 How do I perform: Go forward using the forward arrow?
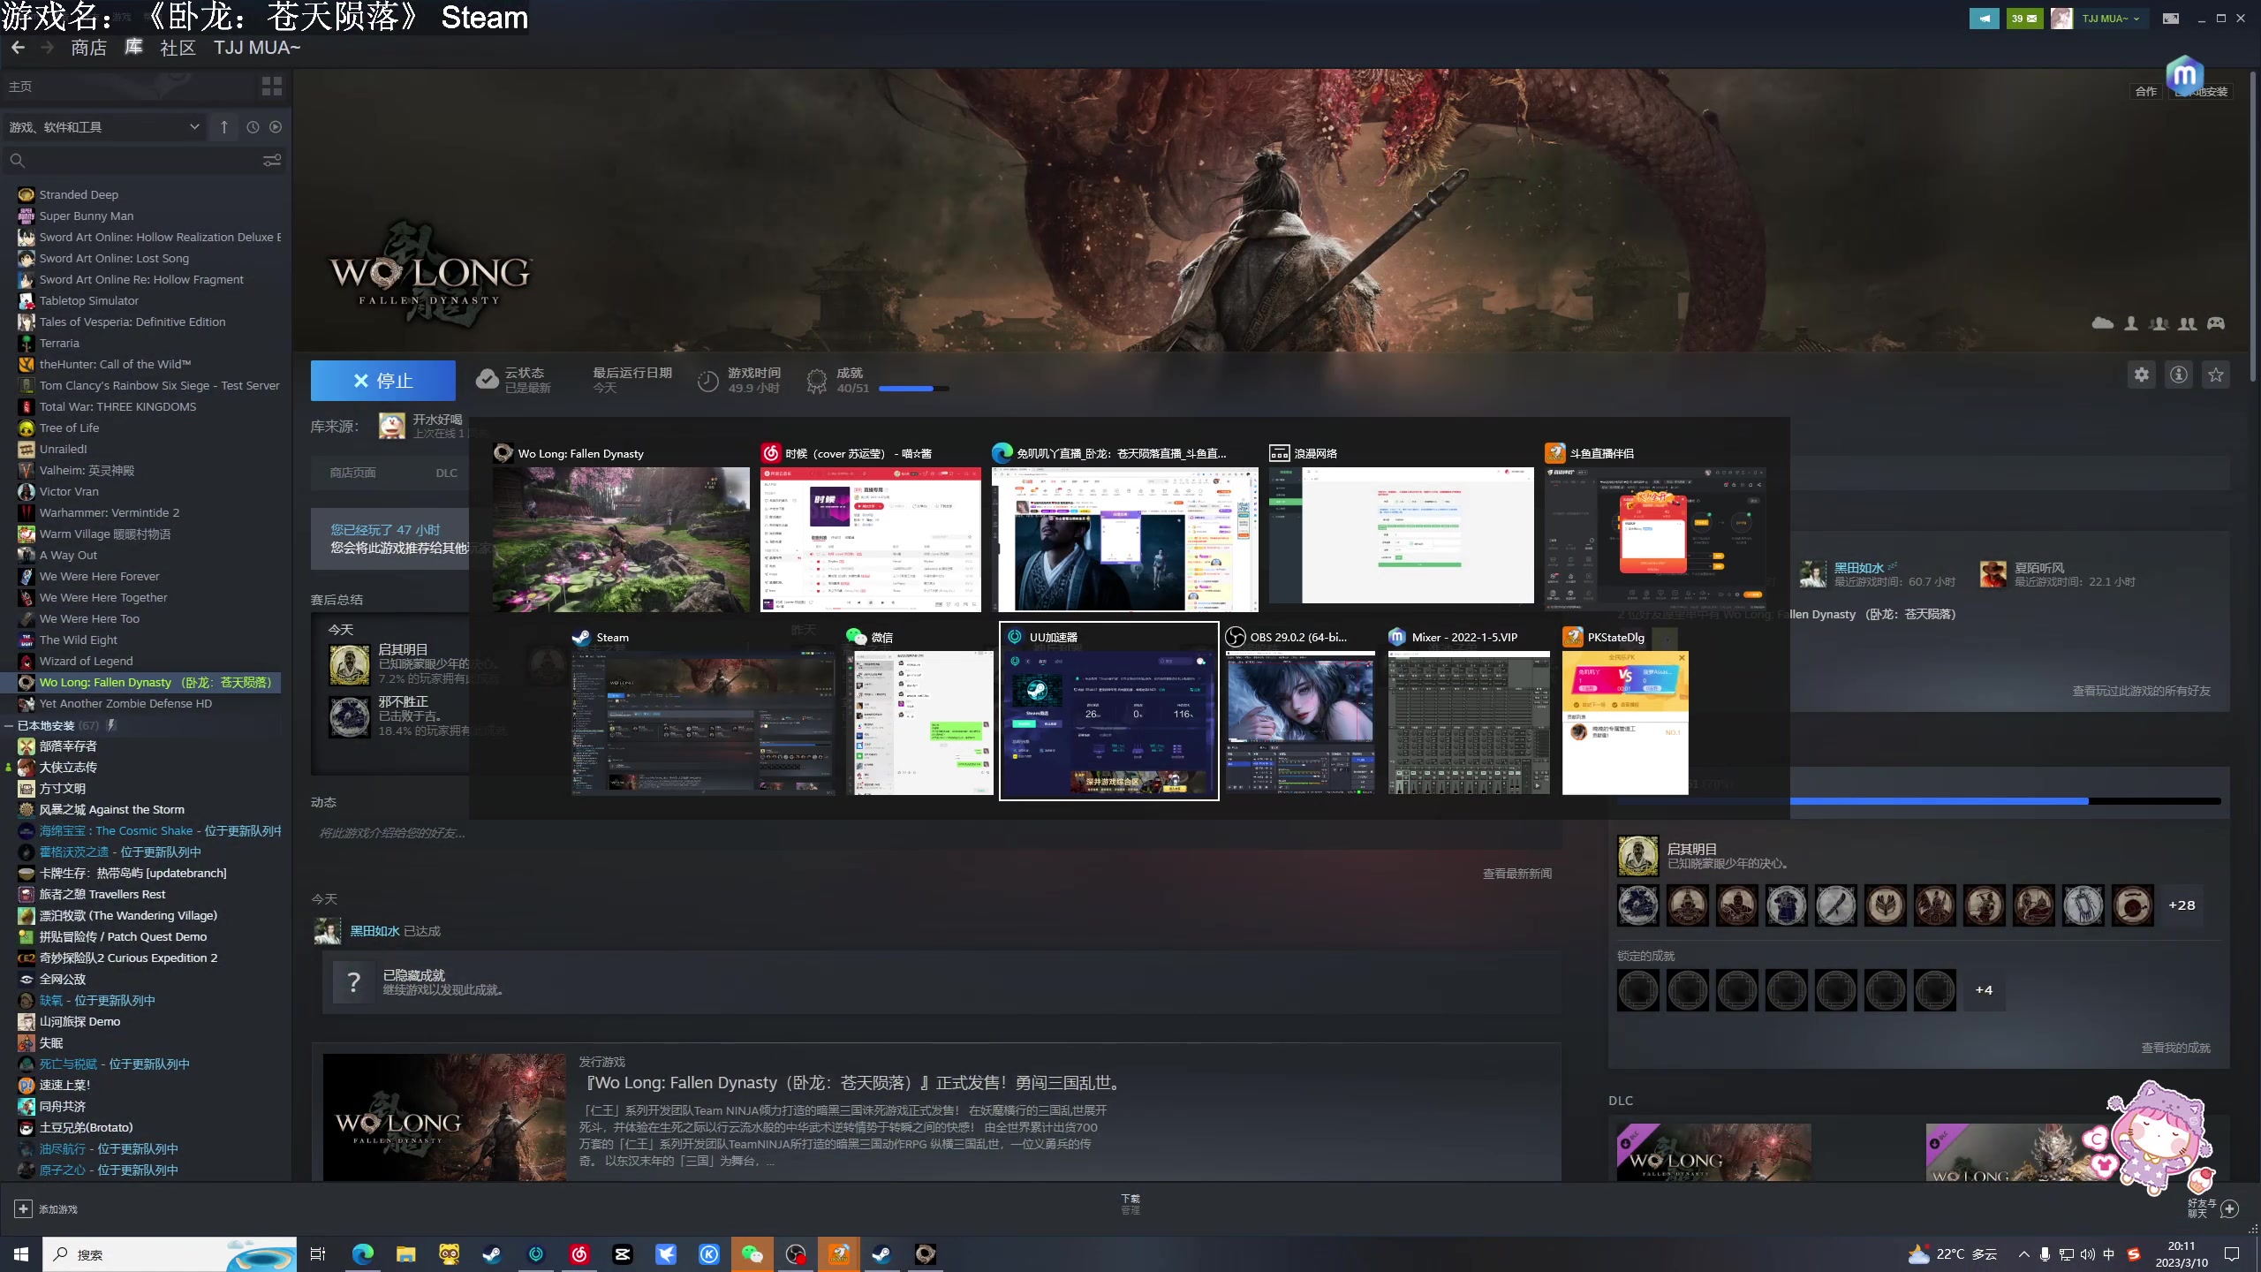tap(49, 48)
